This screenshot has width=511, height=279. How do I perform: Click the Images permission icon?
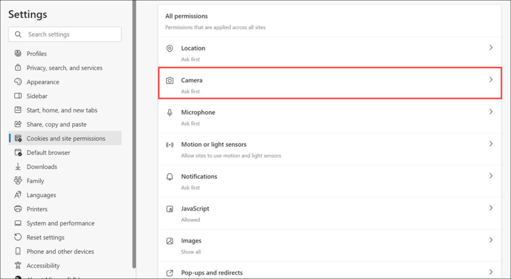tap(170, 241)
